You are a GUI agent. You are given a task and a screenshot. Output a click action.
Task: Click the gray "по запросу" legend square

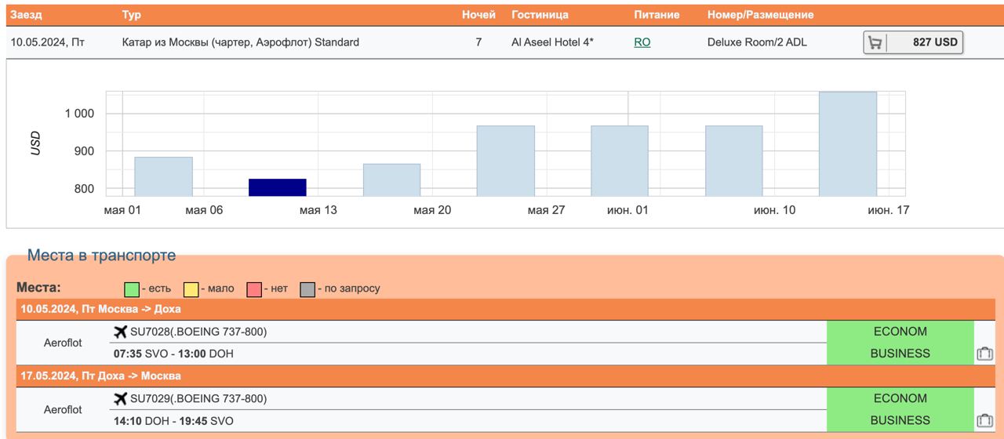pyautogui.click(x=307, y=289)
